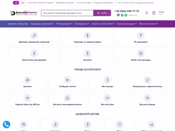
Task: Open Viber chat icon
Action: point(118,15)
